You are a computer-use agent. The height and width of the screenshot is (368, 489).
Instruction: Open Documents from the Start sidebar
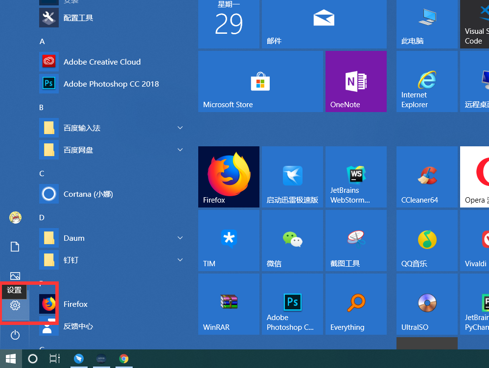pyautogui.click(x=15, y=247)
